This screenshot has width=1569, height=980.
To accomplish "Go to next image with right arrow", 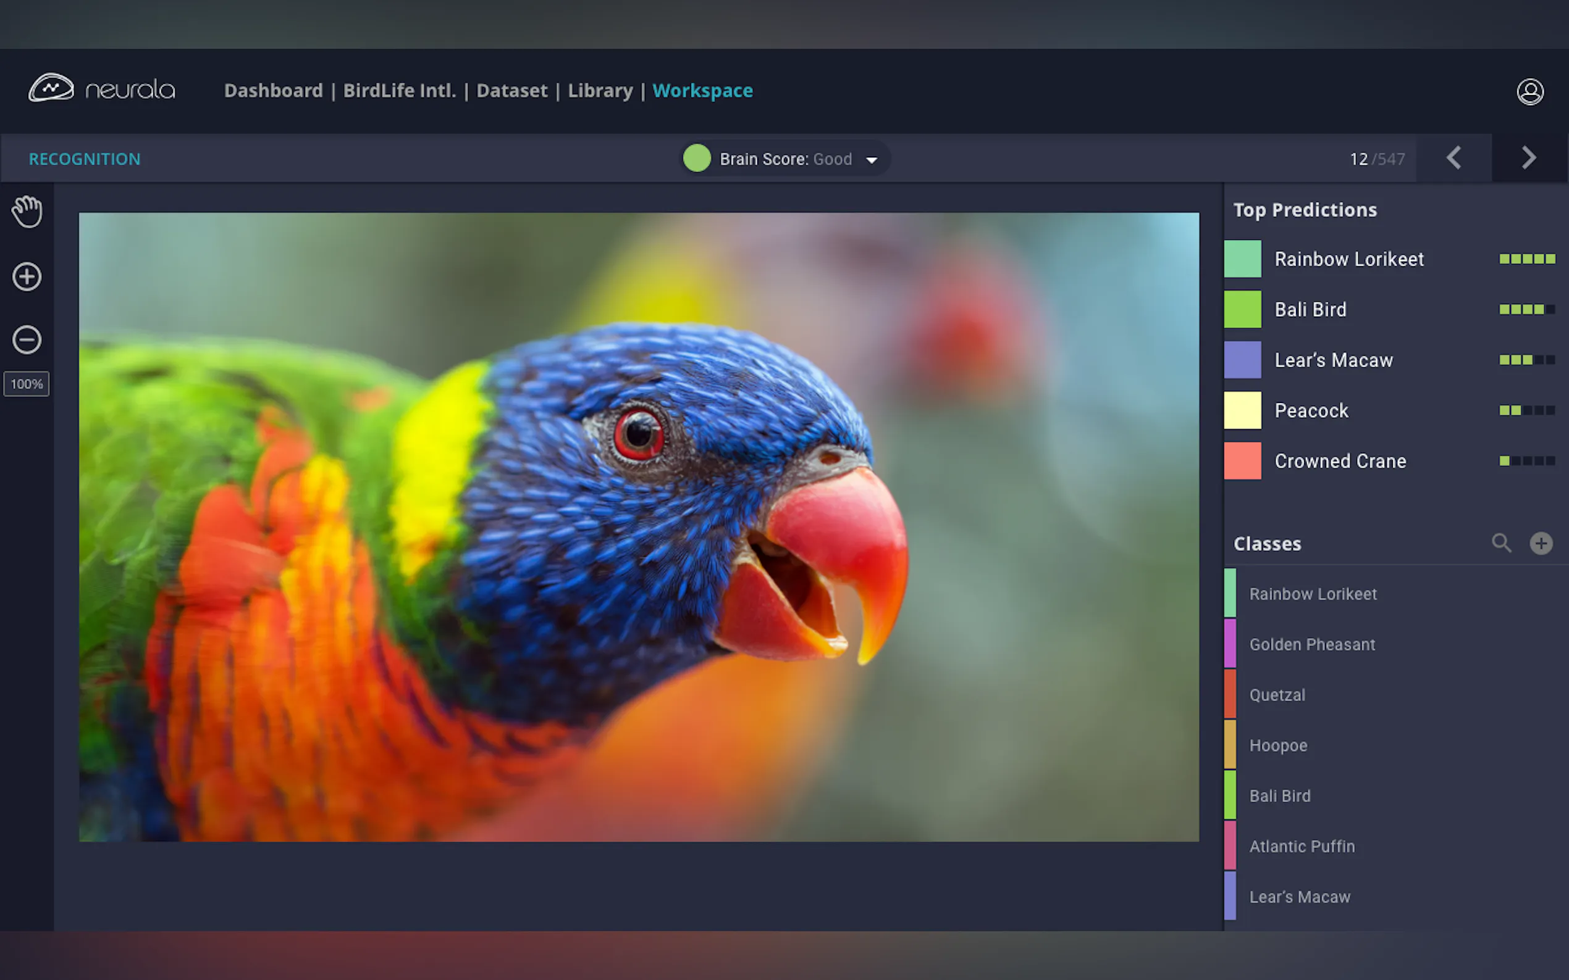I will pyautogui.click(x=1529, y=157).
